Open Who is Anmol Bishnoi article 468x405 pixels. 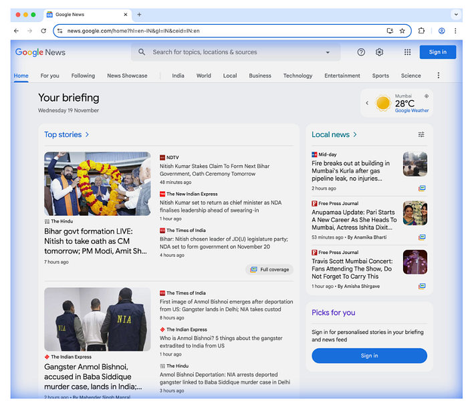(221, 342)
